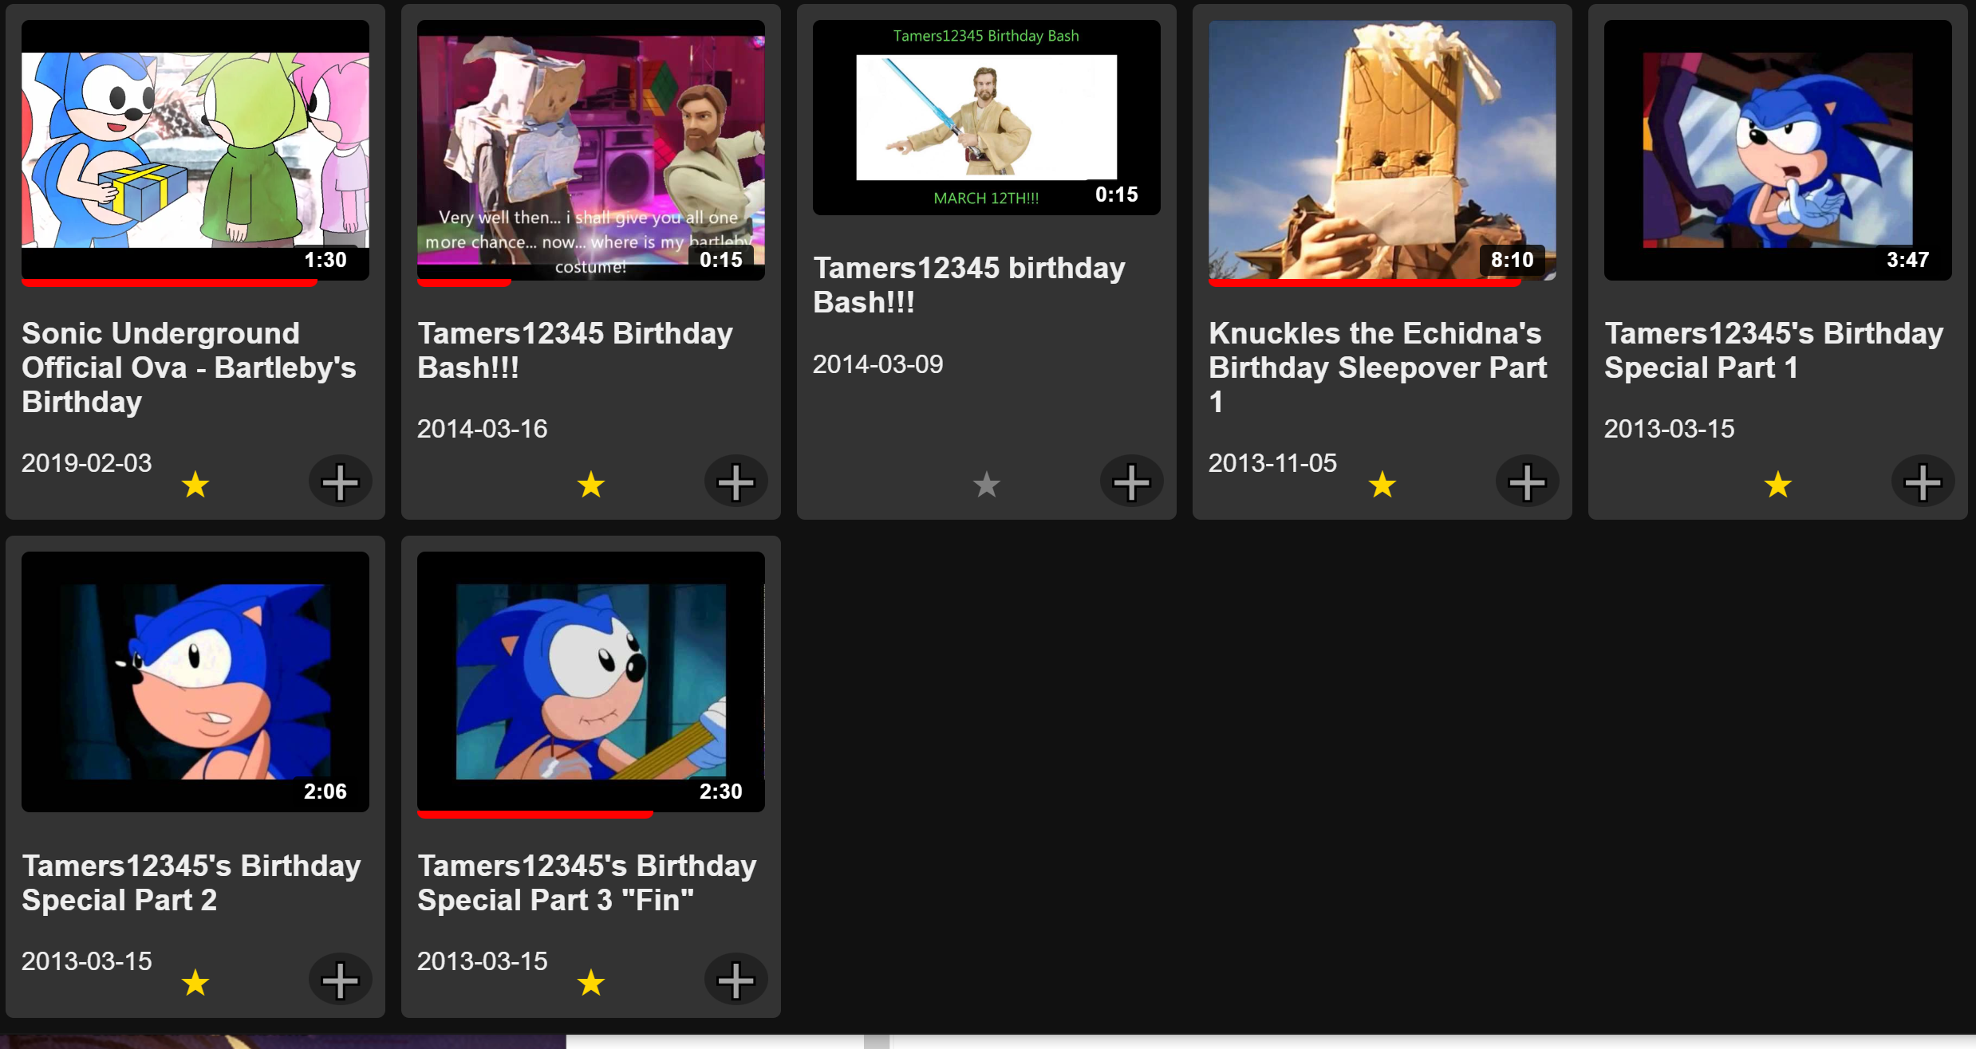Image resolution: width=1976 pixels, height=1049 pixels.
Task: Click plus icon on Tamers12345 Birthday Bash 2014-03-16 card
Action: coord(736,481)
